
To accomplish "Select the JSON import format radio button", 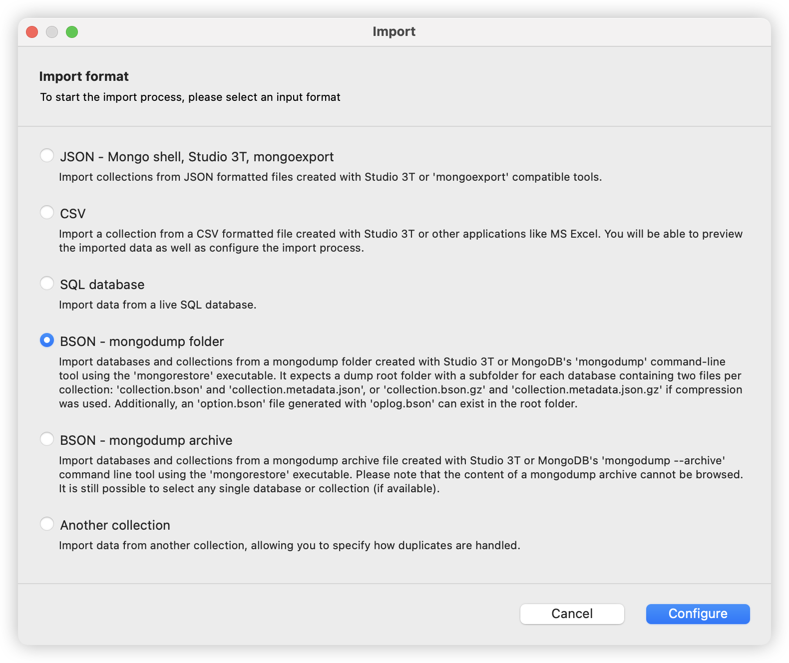I will click(x=47, y=155).
